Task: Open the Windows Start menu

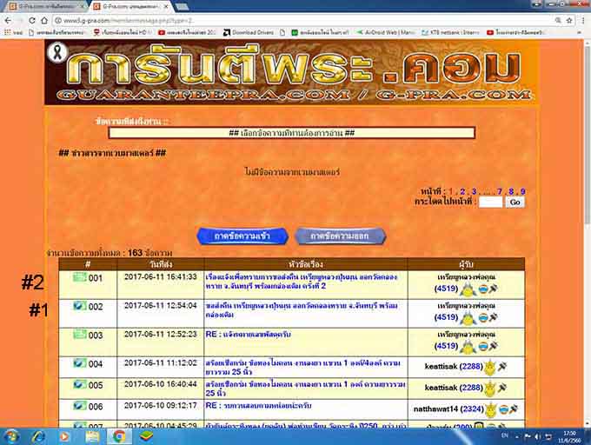Action: pyautogui.click(x=12, y=436)
